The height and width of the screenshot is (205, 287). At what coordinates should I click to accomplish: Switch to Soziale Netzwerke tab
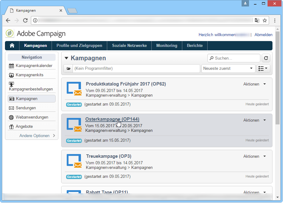pos(129,45)
